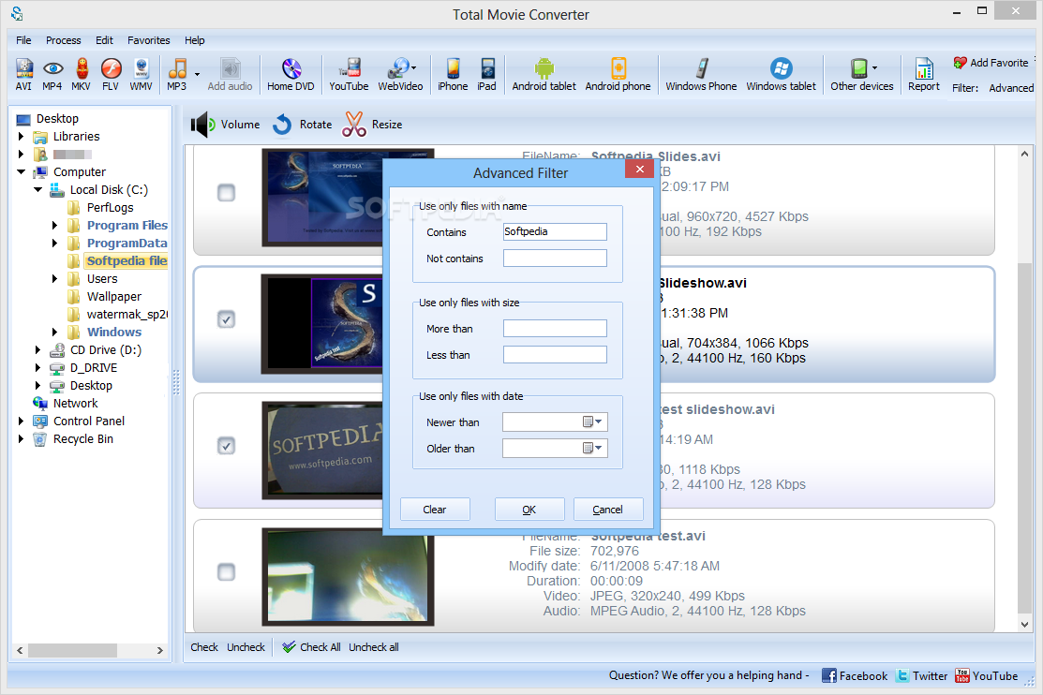Open the Facebook link icon
The width and height of the screenshot is (1043, 695).
[x=829, y=675]
